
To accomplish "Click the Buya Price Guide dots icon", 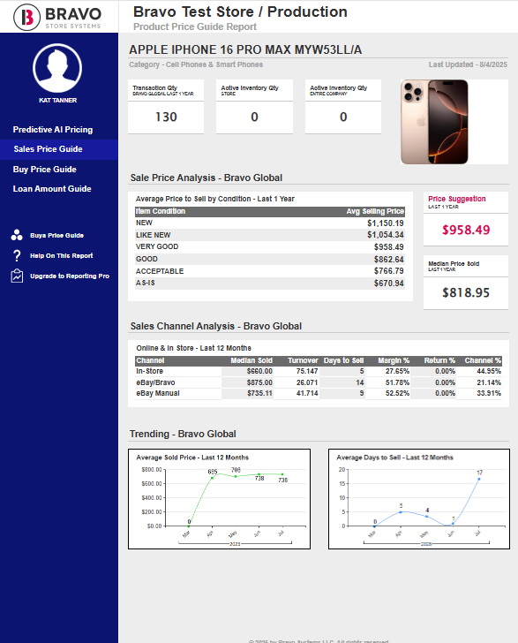I will pos(17,235).
